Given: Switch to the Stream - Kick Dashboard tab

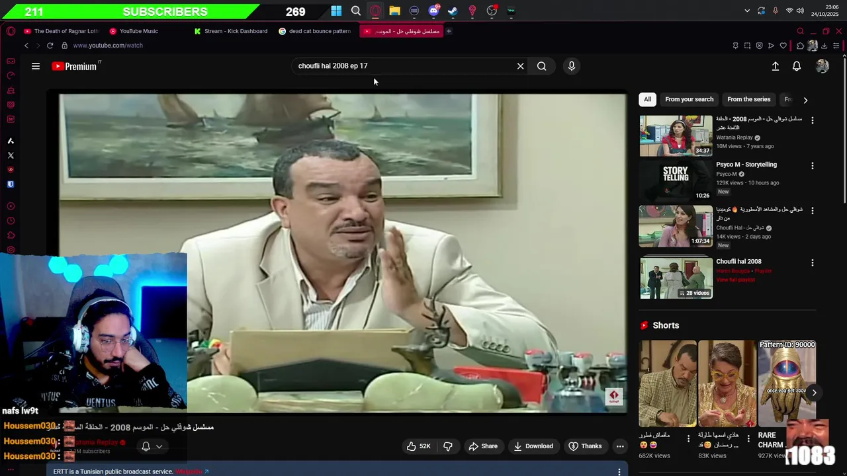Looking at the screenshot, I should [x=231, y=31].
